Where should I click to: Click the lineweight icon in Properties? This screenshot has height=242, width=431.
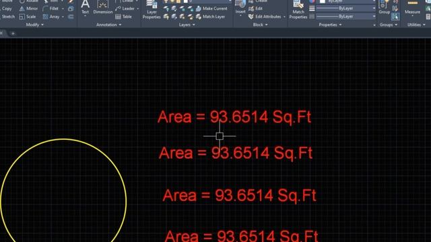tap(312, 9)
